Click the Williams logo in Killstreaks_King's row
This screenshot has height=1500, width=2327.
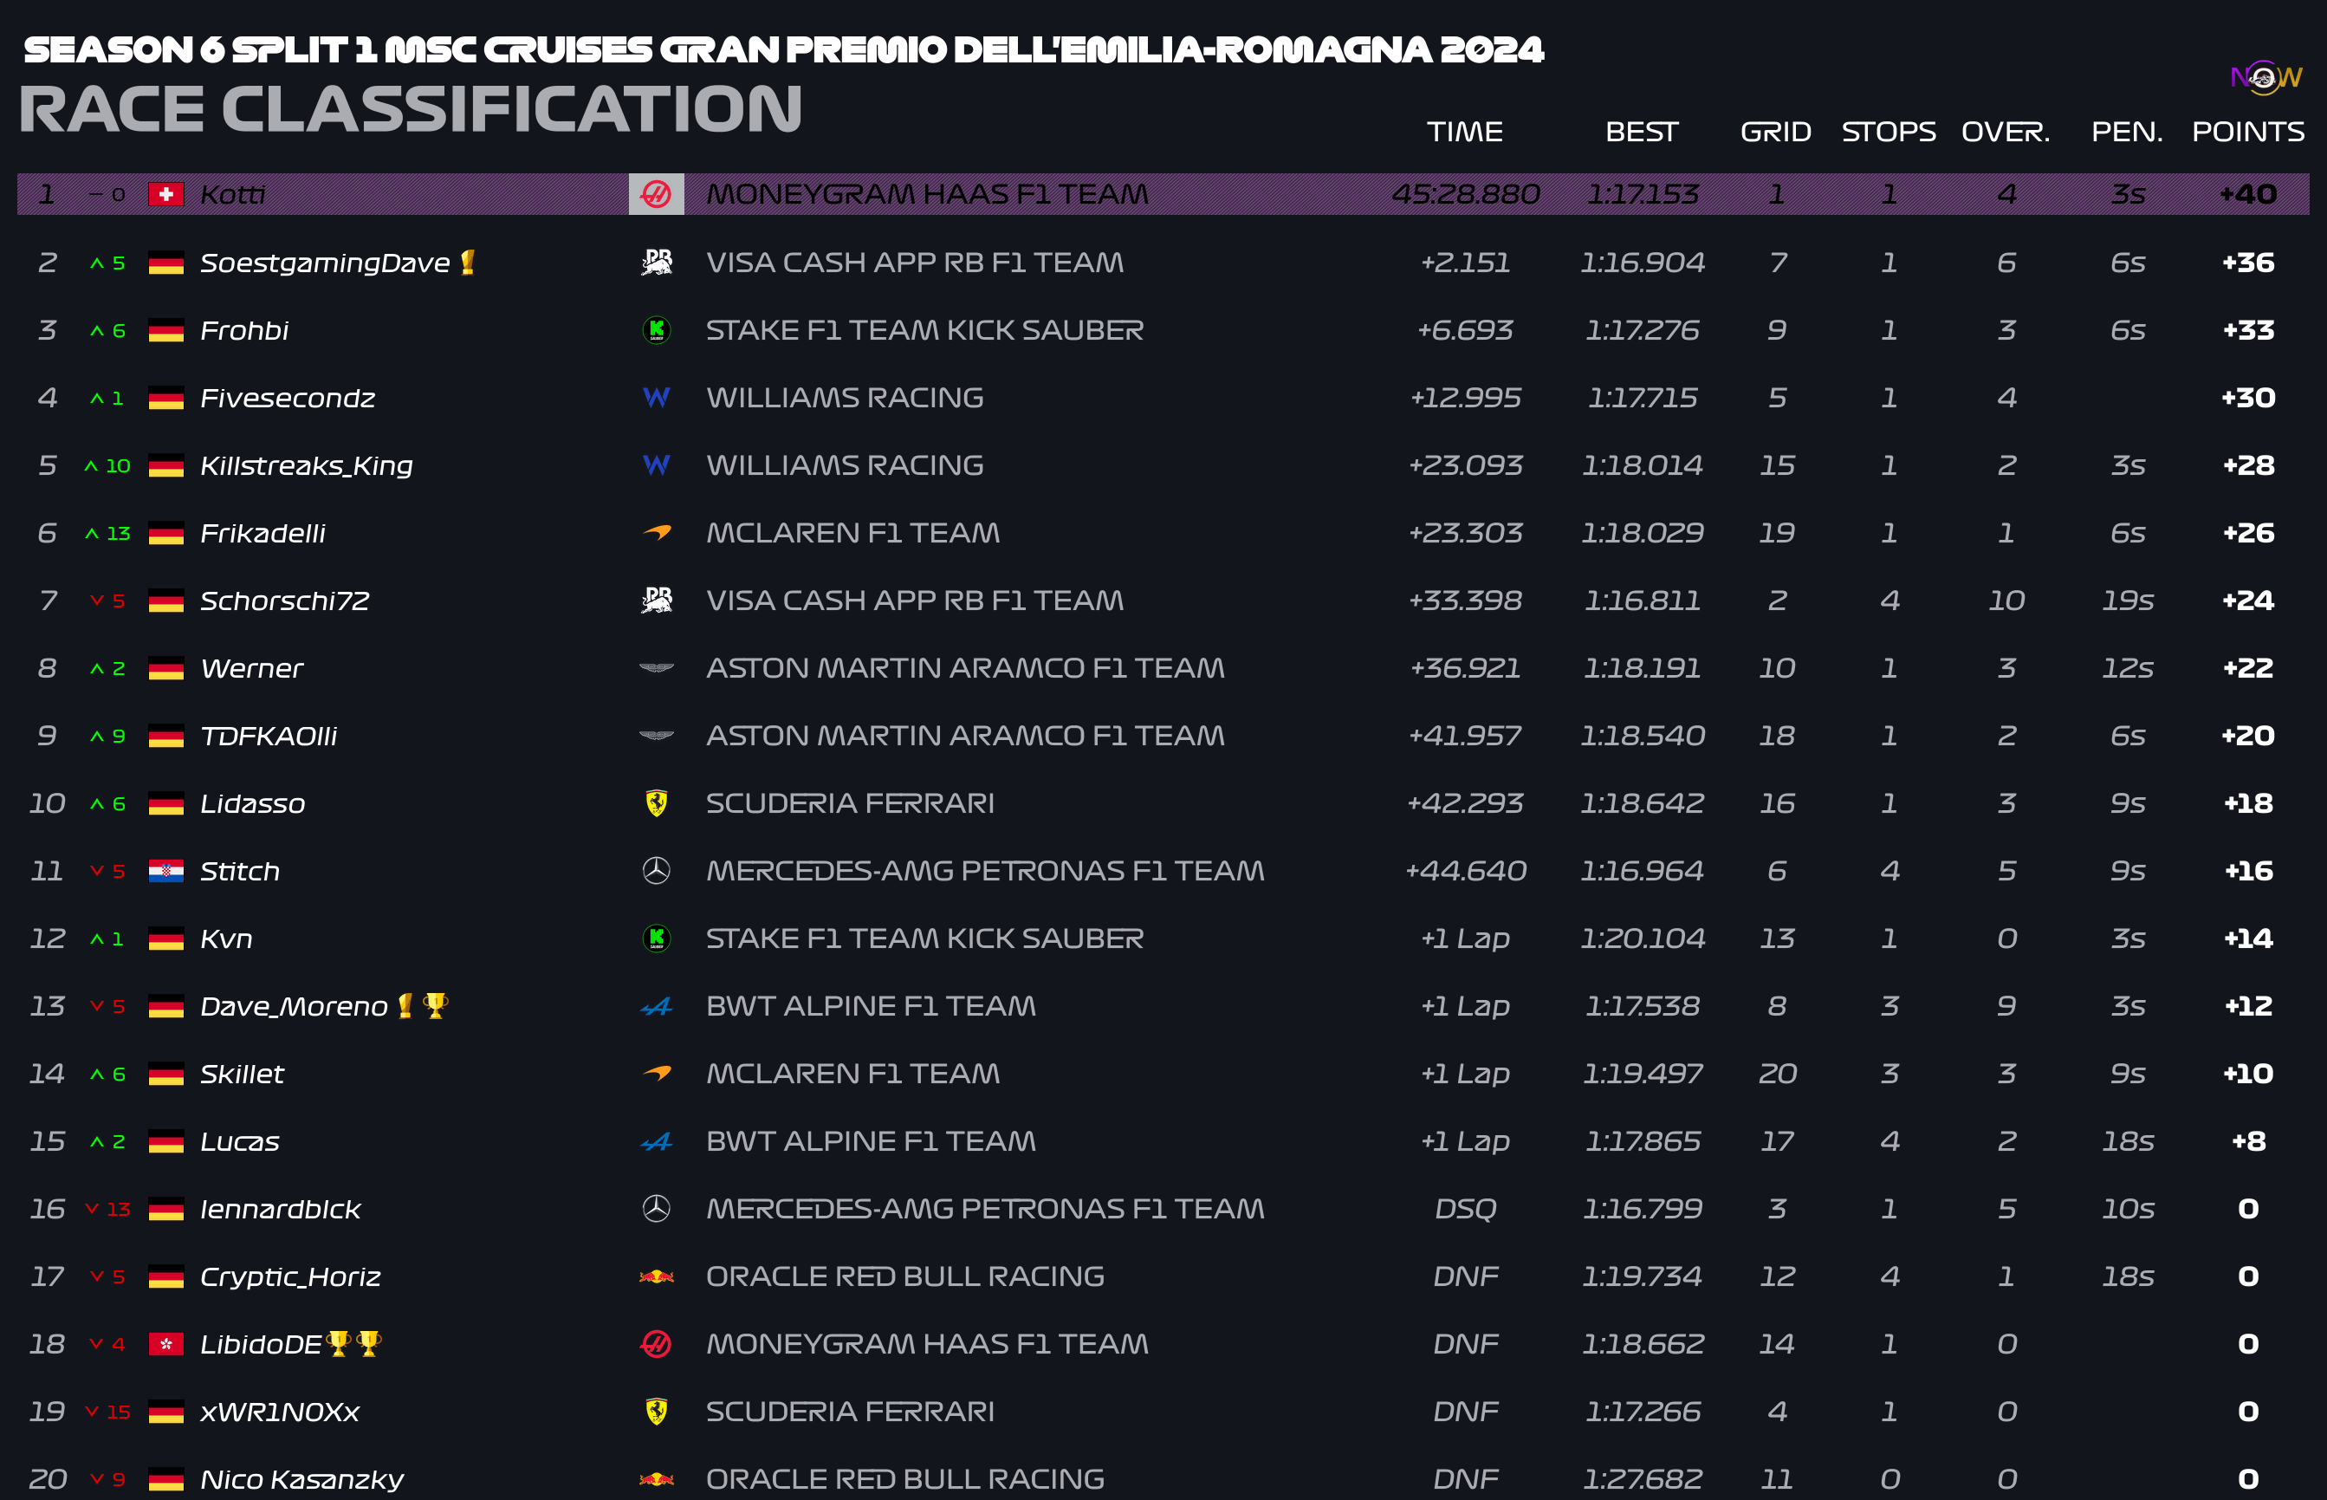point(656,464)
